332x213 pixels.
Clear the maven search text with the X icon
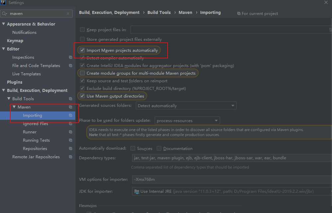point(68,14)
